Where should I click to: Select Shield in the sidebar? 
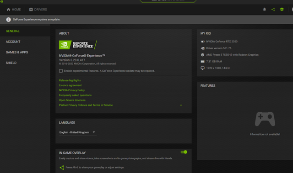coord(11,63)
